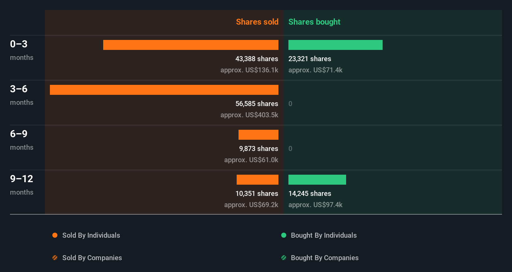Screen dimensions: 512x272
Task: Toggle the Sold By Individuals legend label
Action: click(x=91, y=236)
